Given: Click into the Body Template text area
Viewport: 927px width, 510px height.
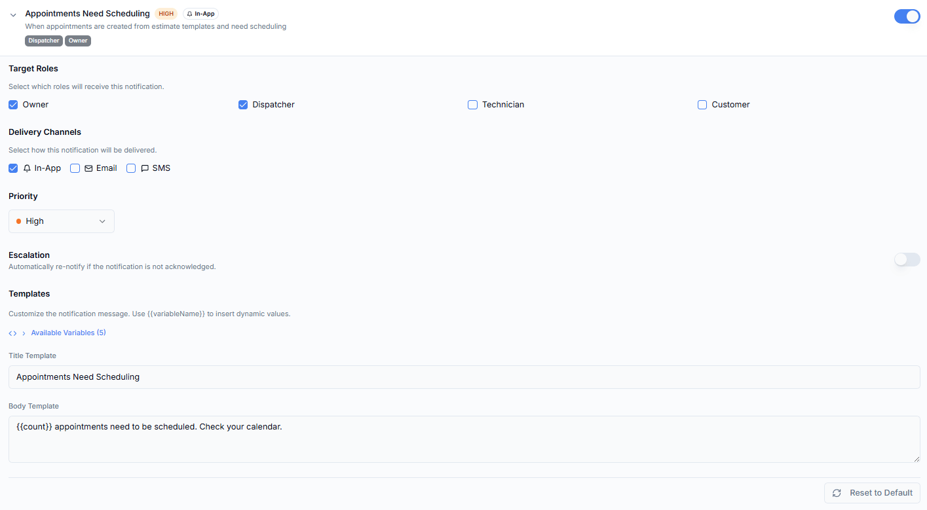Looking at the screenshot, I should pyautogui.click(x=464, y=439).
